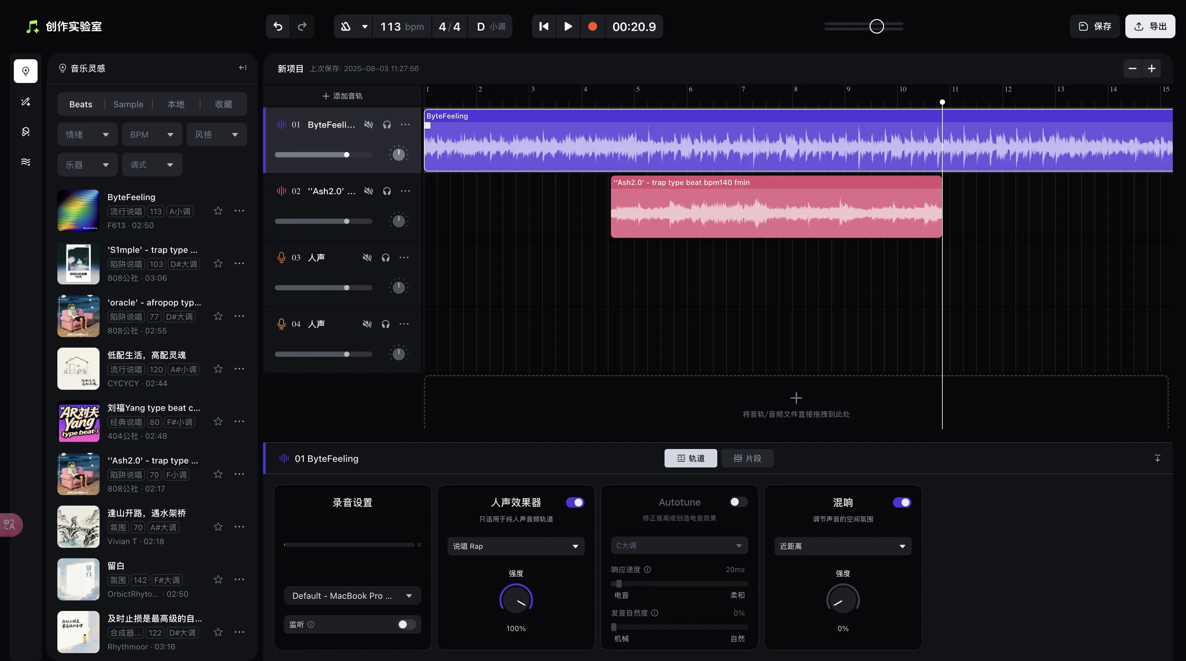Switch to the 片段 tab
The width and height of the screenshot is (1186, 661).
pos(747,458)
